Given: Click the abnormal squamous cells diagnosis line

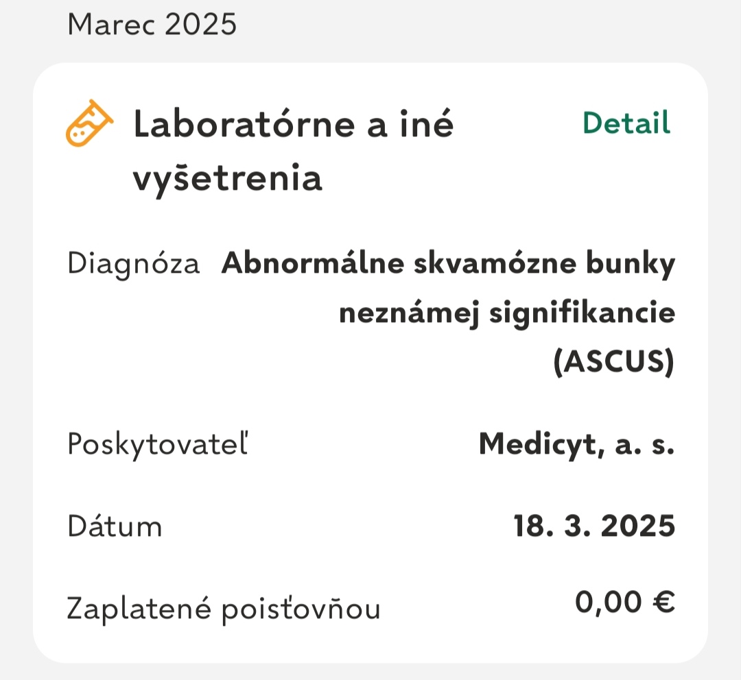Looking at the screenshot, I should (447, 263).
